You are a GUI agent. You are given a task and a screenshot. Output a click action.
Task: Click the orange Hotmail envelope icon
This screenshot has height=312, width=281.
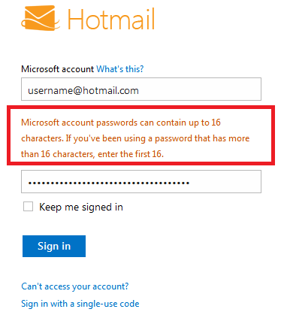pyautogui.click(x=41, y=18)
